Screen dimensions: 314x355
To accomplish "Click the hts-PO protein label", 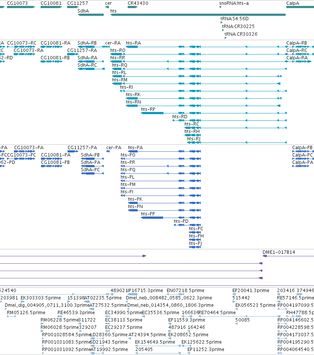I will coord(128,155).
